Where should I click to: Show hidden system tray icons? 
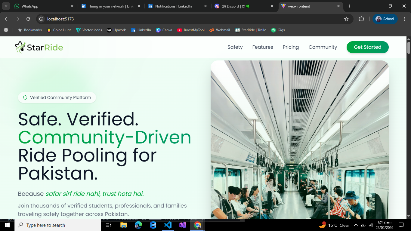356,225
